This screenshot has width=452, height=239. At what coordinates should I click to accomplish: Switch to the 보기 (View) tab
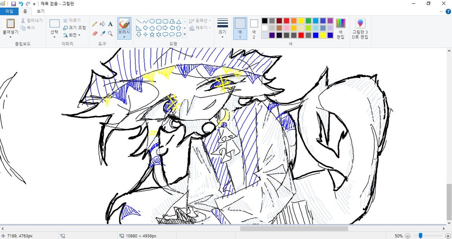point(41,12)
